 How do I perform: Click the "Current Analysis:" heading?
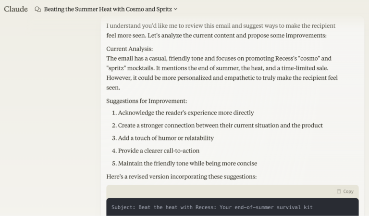point(130,49)
